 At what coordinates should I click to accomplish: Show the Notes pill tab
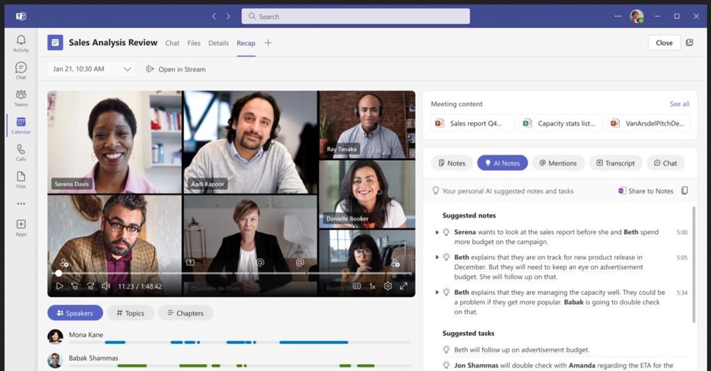point(452,163)
